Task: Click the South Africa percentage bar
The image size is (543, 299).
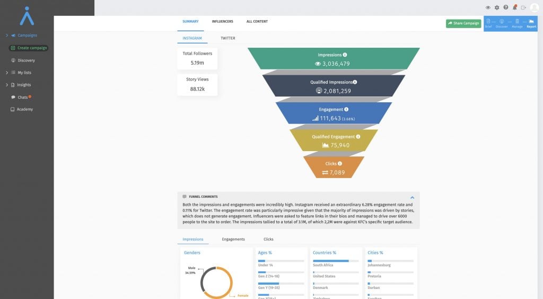Action: tap(336, 261)
